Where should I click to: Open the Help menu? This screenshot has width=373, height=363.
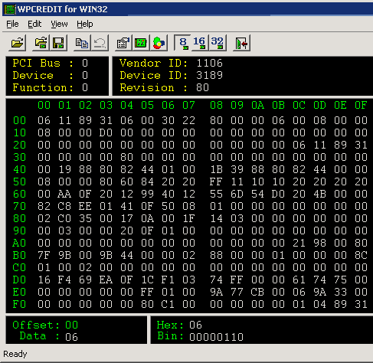pyautogui.click(x=85, y=24)
